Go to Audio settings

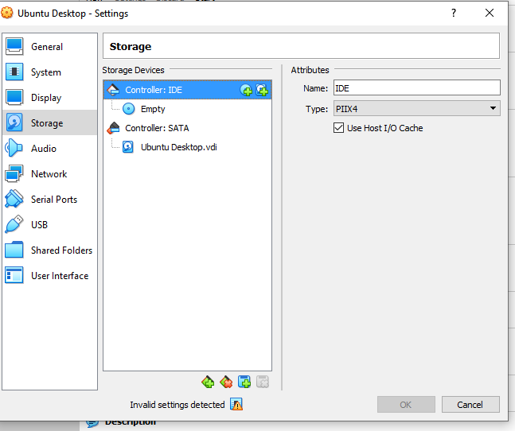pyautogui.click(x=49, y=148)
